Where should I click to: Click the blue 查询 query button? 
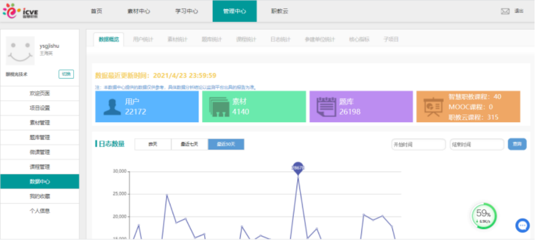tap(517, 144)
